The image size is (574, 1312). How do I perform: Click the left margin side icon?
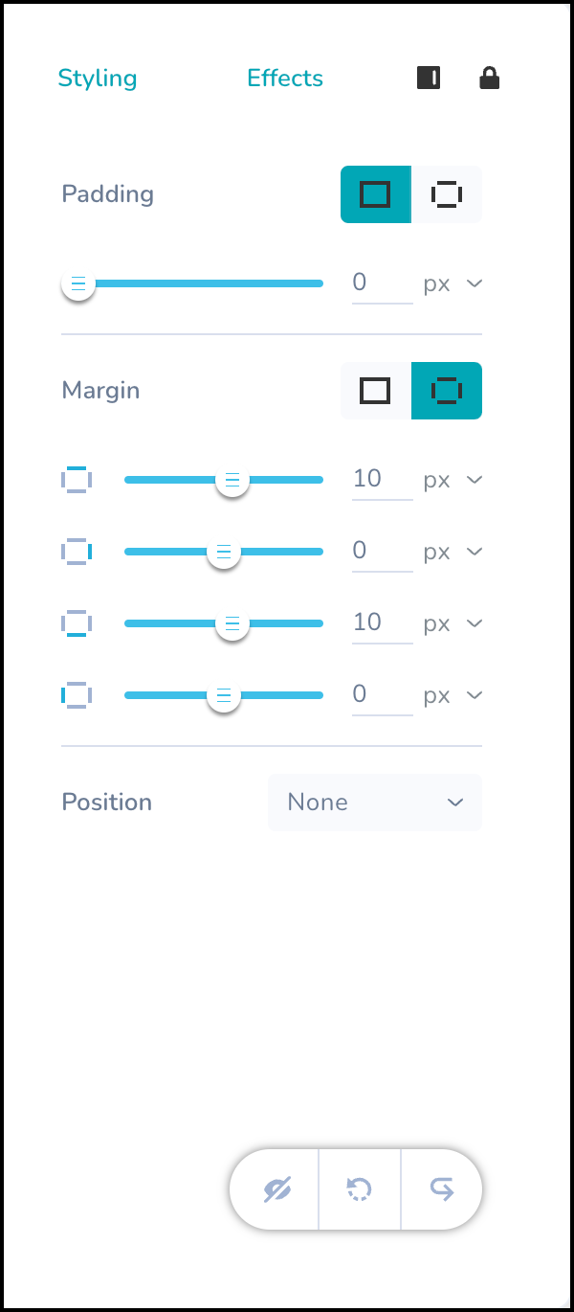(77, 695)
